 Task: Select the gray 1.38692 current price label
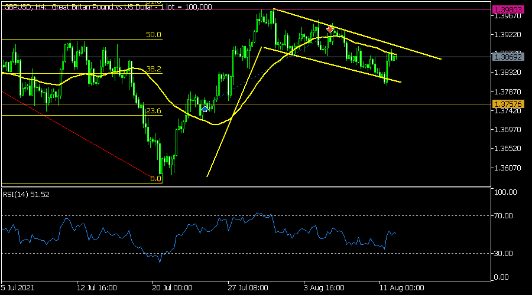tap(508, 57)
